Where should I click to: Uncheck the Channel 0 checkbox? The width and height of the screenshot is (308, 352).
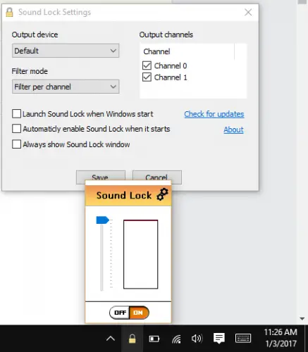click(x=147, y=65)
